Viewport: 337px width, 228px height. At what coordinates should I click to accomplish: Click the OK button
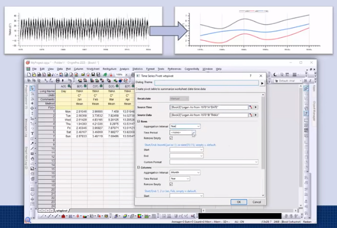coord(239,202)
